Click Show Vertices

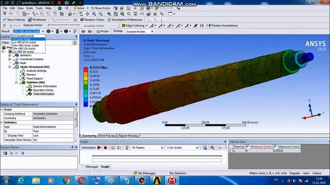(14, 20)
